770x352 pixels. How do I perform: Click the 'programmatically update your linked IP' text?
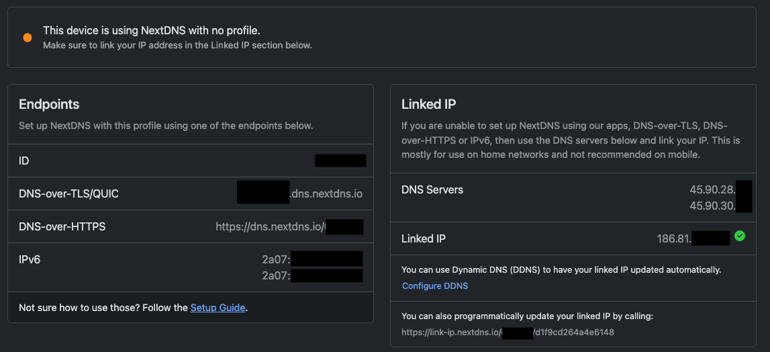(x=528, y=316)
